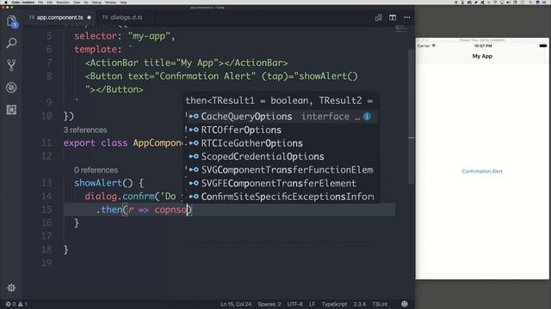Click the TSLint status bar item
Screen dimensions: 551x309
380,304
